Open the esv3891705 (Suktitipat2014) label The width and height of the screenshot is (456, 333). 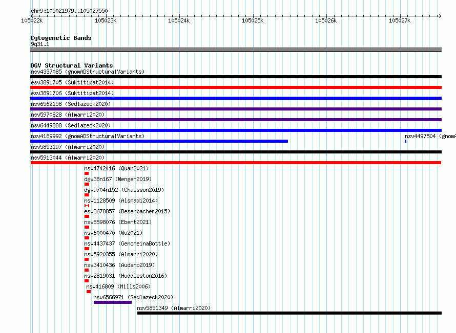click(72, 82)
